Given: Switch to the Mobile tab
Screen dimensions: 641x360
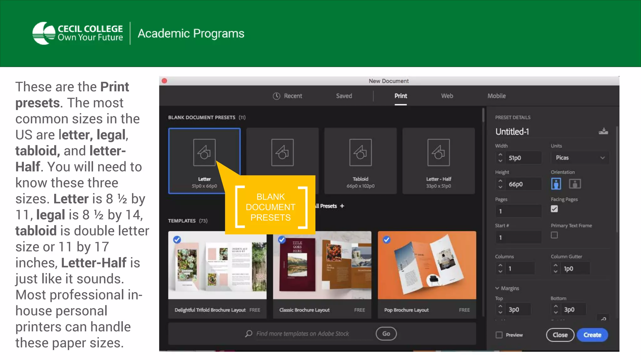Looking at the screenshot, I should coord(496,96).
